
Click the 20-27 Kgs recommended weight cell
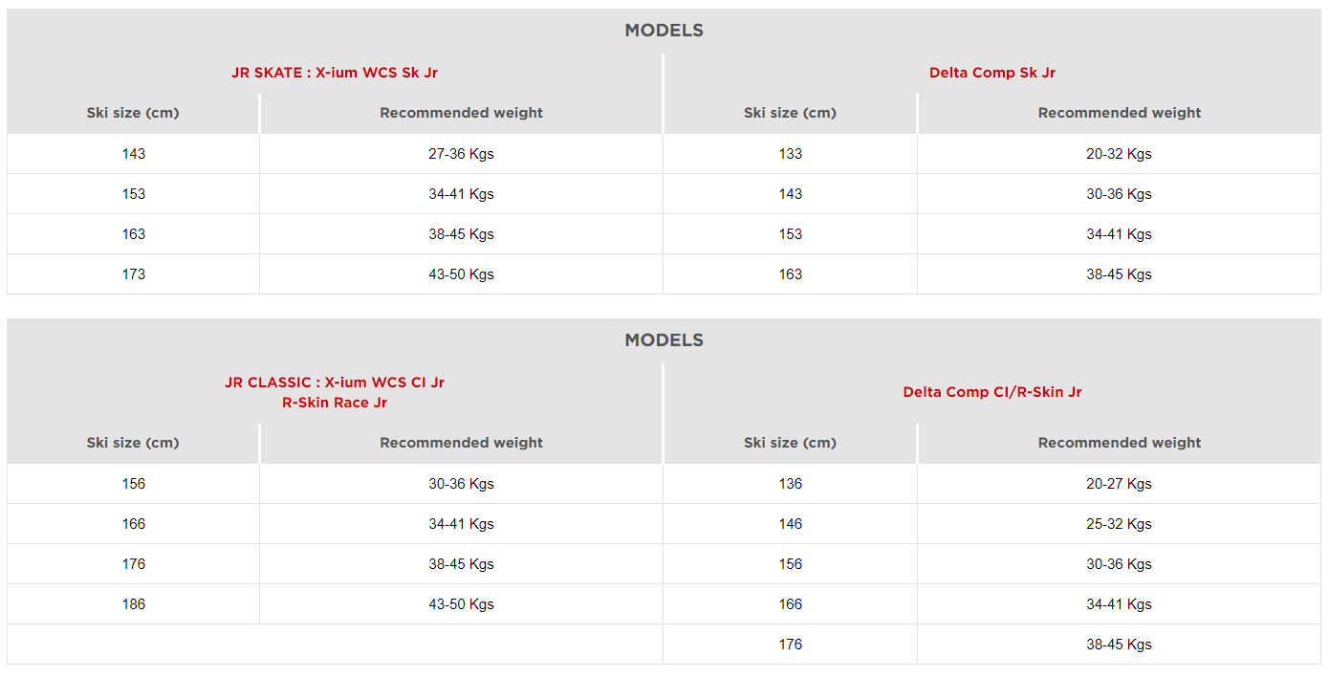click(x=1119, y=484)
